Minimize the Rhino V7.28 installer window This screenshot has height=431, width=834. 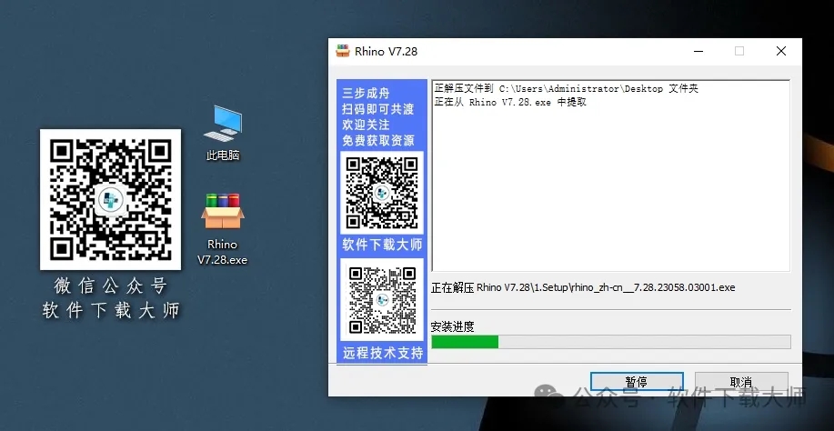coord(698,51)
